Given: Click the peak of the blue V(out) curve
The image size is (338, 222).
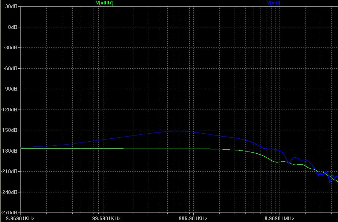Looking at the screenshot, I should pos(178,131).
